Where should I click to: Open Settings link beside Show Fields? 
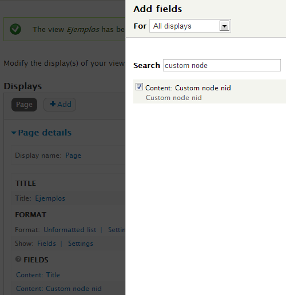click(x=81, y=244)
